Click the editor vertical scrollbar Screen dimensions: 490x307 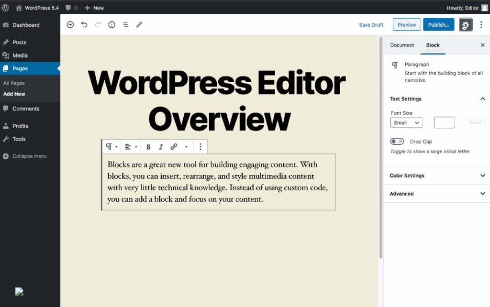[x=380, y=147]
